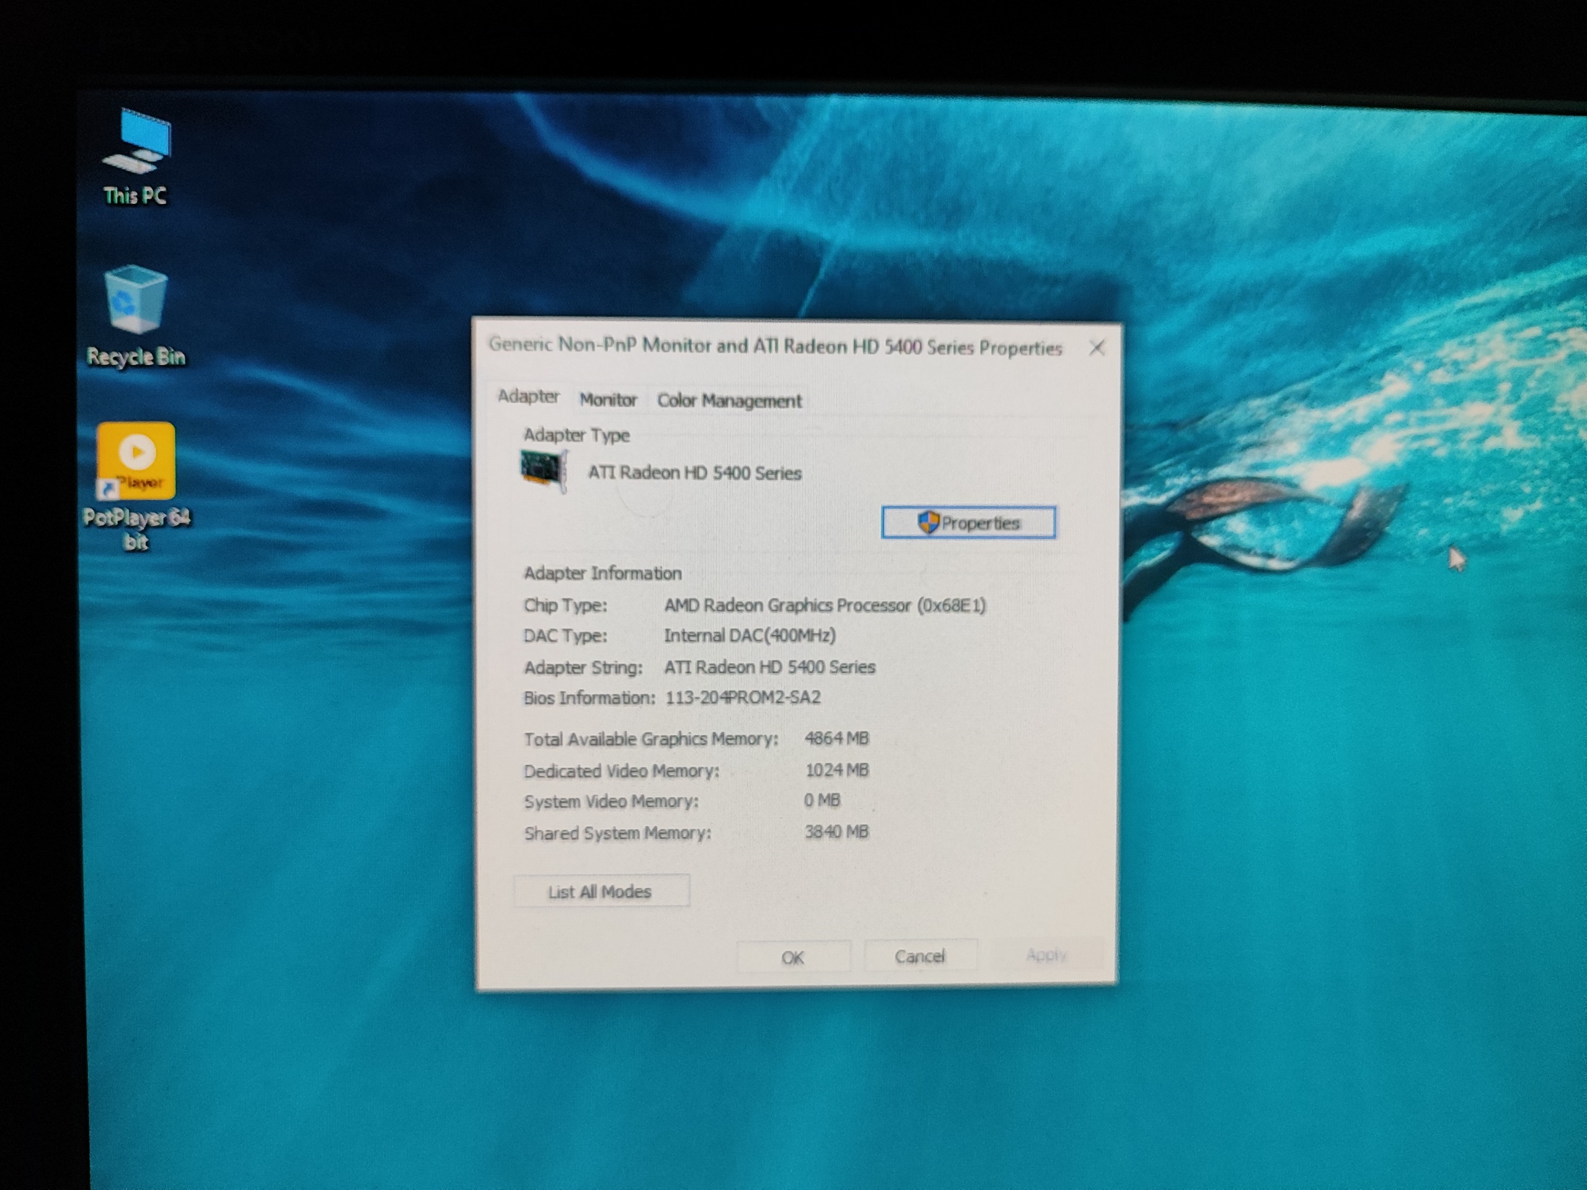Switch to the Adapter tab

pyautogui.click(x=528, y=397)
